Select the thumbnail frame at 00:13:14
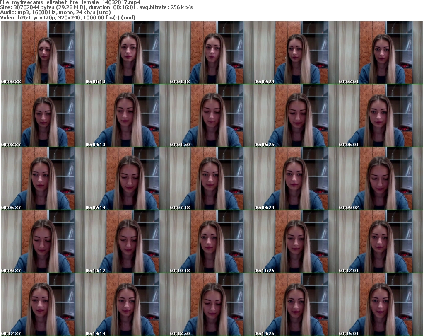Image resolution: width=424 pixels, height=336 pixels. coord(128,305)
